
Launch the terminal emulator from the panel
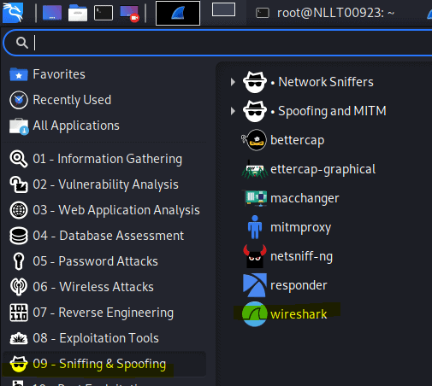104,13
